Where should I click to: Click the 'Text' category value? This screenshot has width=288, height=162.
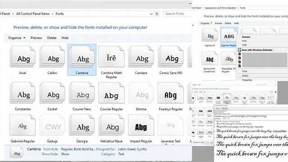pos(121,154)
